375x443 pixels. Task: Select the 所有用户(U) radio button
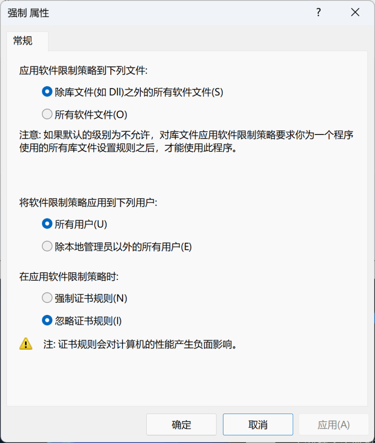pos(47,224)
